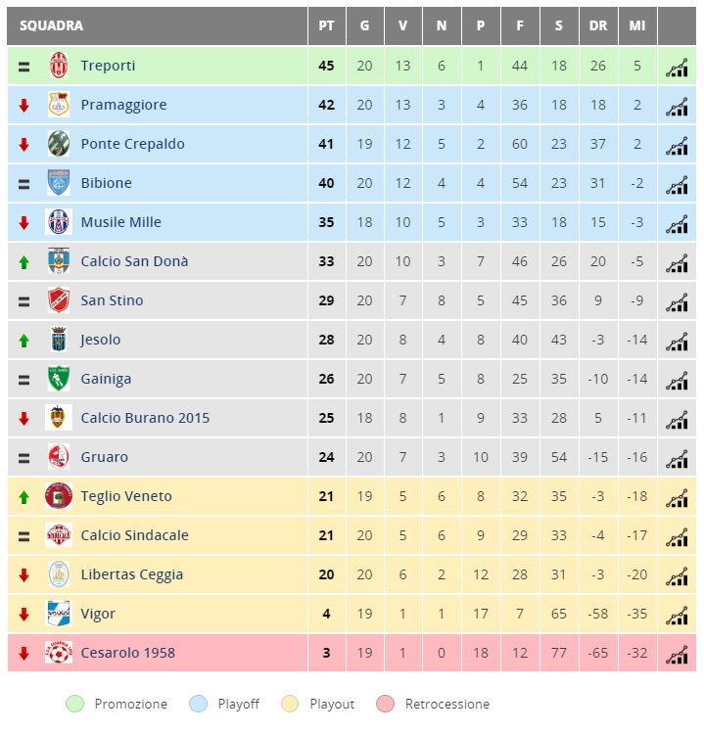Open the Calcio San Donà team link
704x733 pixels.
pos(134,261)
